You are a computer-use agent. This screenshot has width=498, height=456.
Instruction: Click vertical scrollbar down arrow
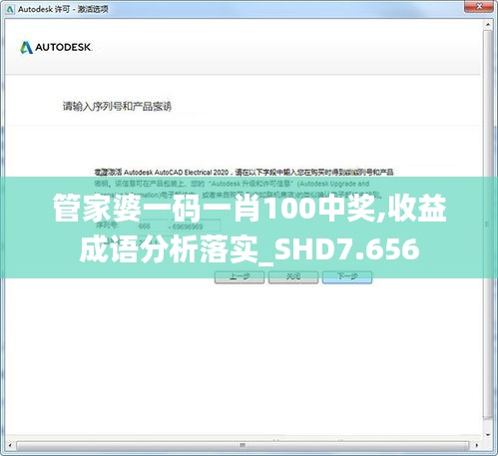[x=488, y=434]
